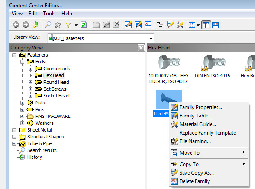
Task: Click the Copy To toolbar icon
Action: pyautogui.click(x=160, y=25)
